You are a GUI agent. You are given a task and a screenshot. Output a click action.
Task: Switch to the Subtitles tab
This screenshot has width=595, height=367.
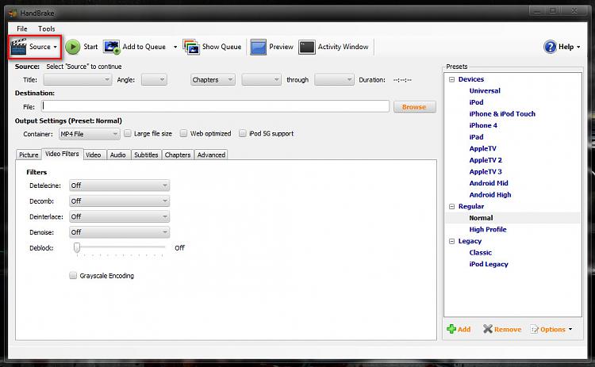click(146, 155)
